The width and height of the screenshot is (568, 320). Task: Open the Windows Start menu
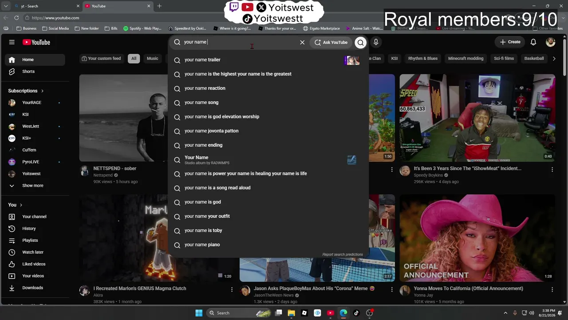199,313
